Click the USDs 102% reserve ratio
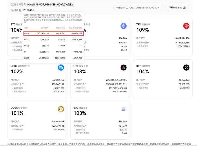Screen dimensions: 197x146 [x=17, y=72]
